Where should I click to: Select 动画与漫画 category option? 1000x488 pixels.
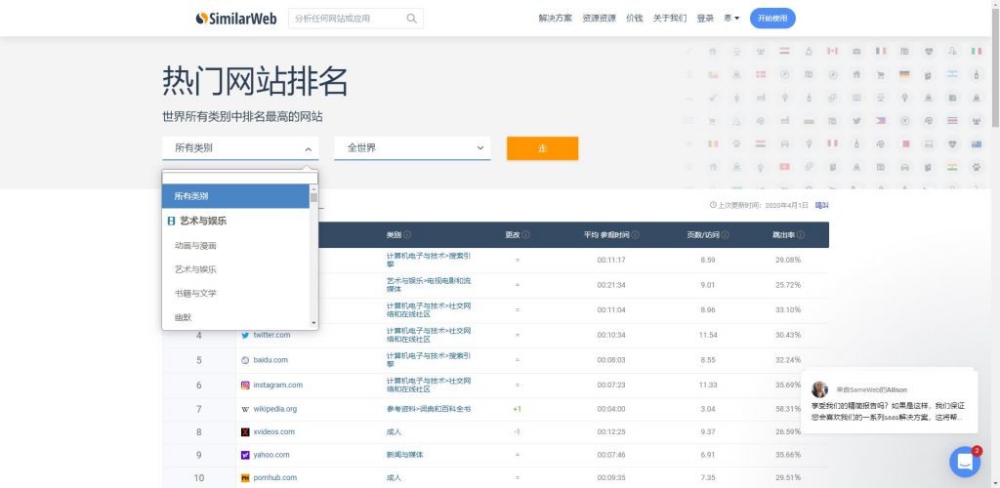pyautogui.click(x=236, y=245)
